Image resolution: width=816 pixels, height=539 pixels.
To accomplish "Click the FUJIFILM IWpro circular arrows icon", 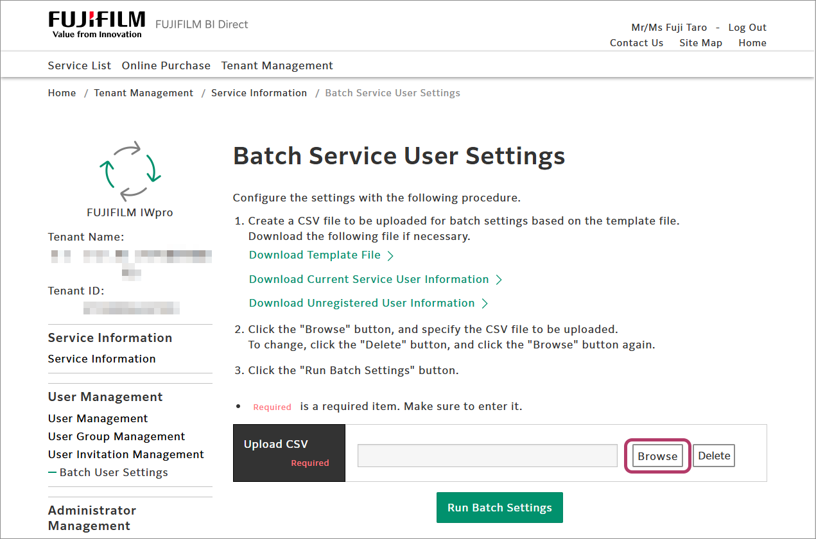I will click(x=130, y=171).
